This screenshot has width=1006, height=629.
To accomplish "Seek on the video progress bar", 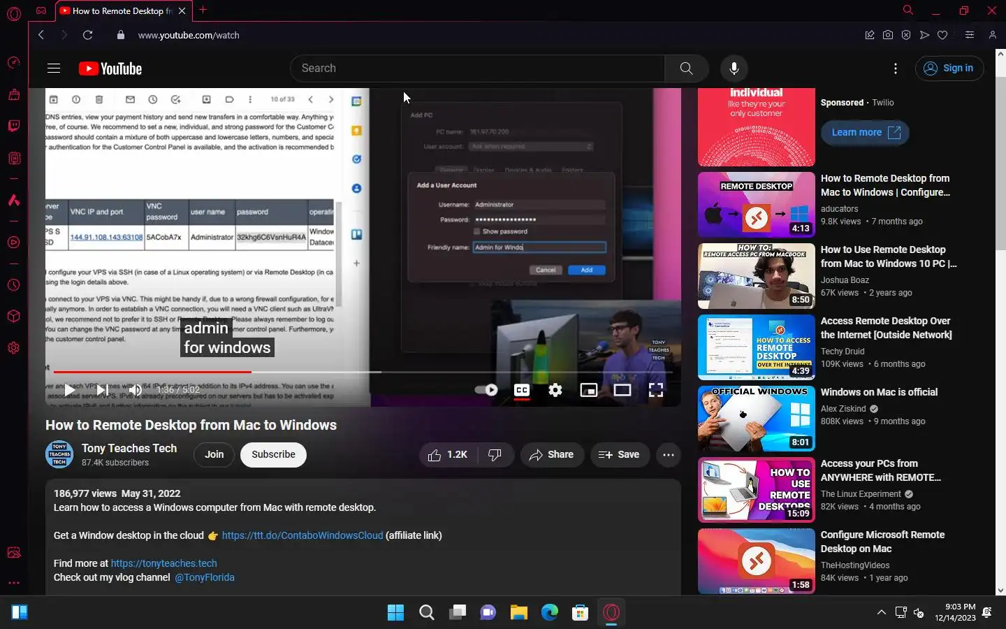I will pos(363,372).
